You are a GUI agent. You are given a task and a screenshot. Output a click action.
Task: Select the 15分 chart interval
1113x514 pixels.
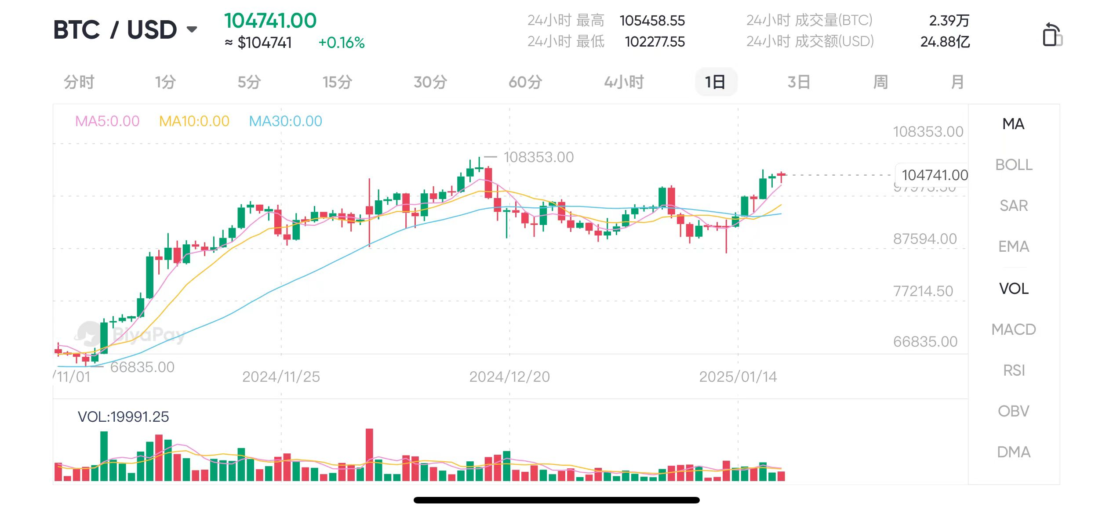pyautogui.click(x=337, y=82)
